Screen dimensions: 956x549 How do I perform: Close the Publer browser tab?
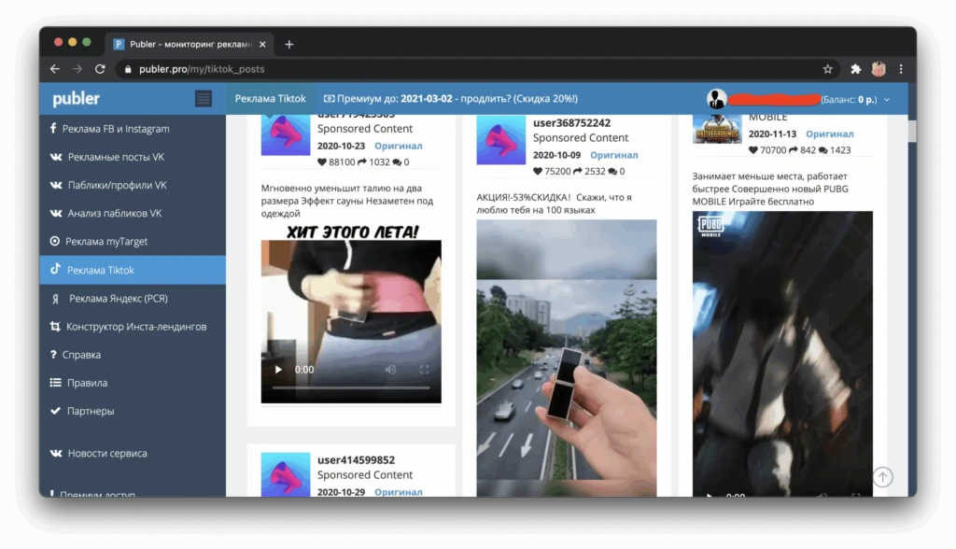point(262,44)
